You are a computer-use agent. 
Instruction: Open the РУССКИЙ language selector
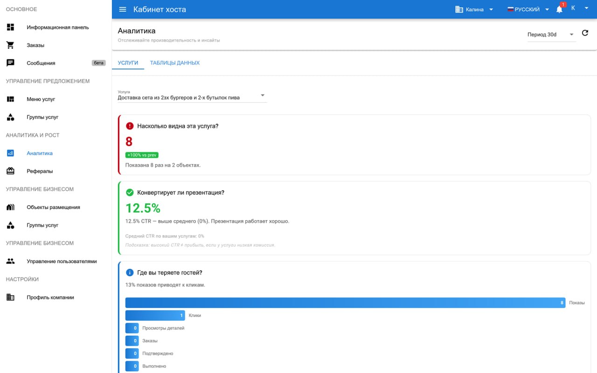coord(528,9)
